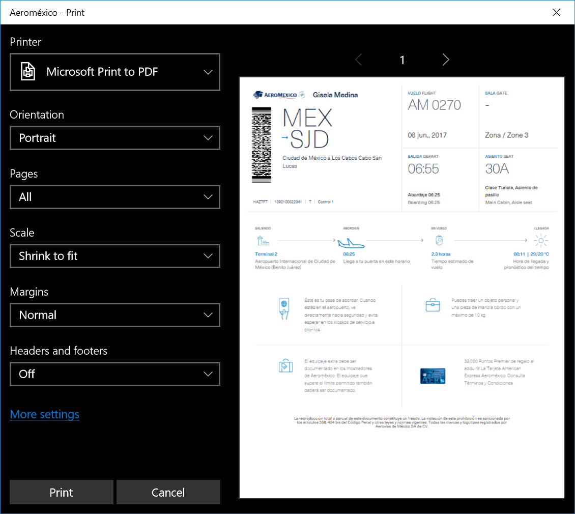Close the Aeroméxico Print window
This screenshot has height=514, width=575.
[x=557, y=13]
